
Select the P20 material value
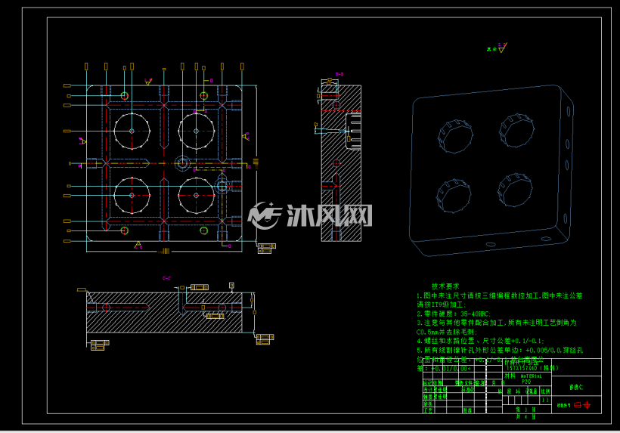click(x=526, y=382)
